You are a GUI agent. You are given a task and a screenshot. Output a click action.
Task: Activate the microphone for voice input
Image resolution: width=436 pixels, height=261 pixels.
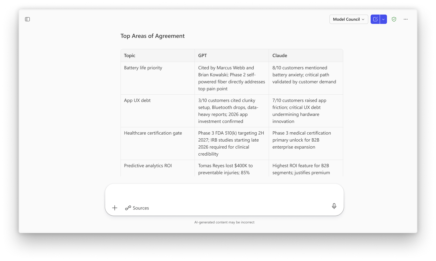(334, 206)
